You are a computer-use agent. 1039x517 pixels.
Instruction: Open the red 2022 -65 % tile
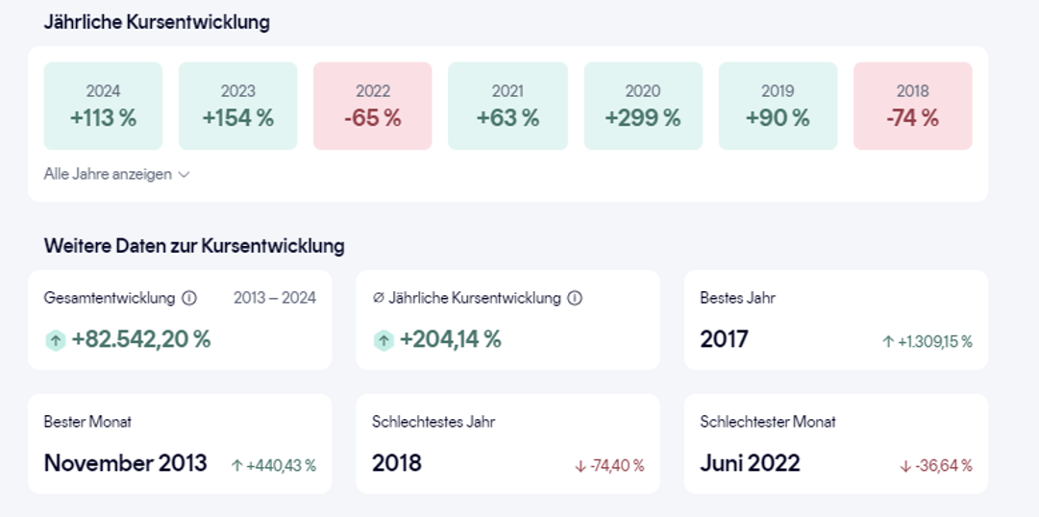tap(373, 106)
